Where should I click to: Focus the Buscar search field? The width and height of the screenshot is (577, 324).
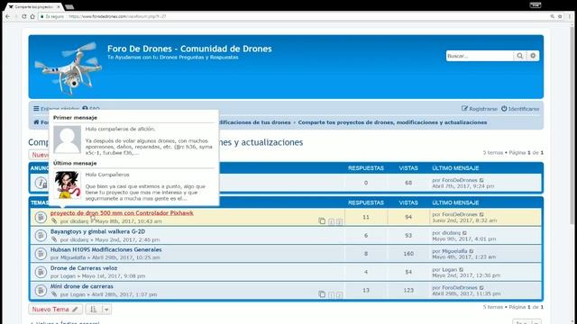(480, 56)
